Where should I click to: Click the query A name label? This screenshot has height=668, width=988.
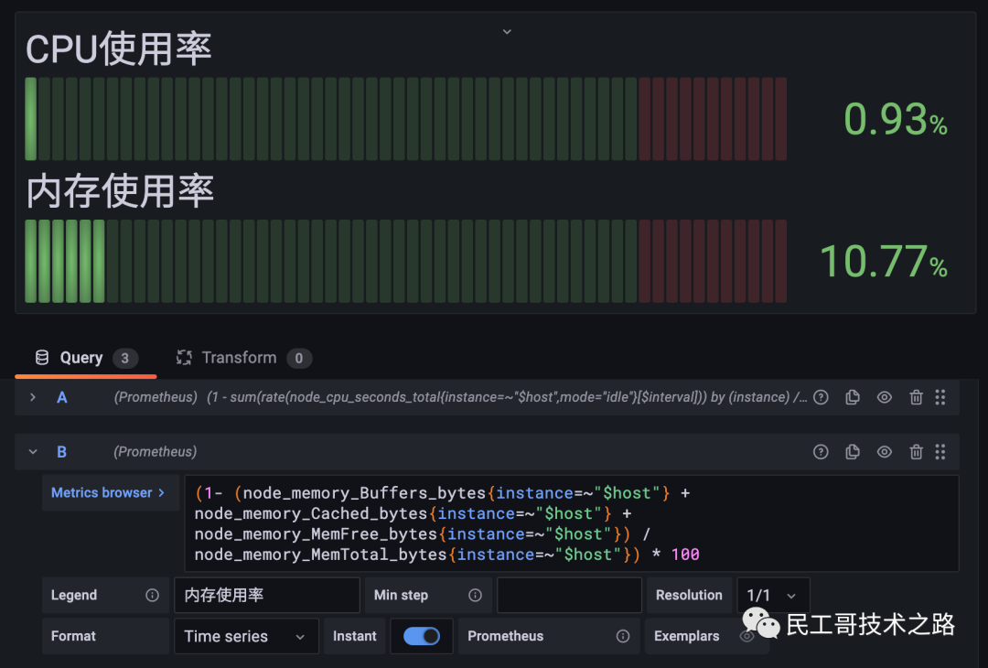[62, 398]
